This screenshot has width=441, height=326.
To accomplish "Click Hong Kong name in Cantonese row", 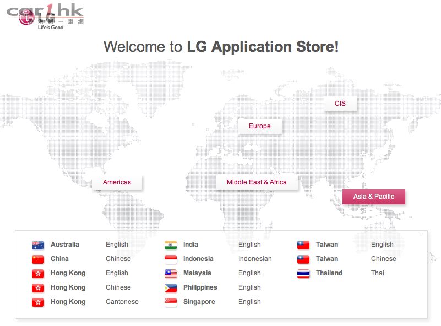I will pos(68,302).
